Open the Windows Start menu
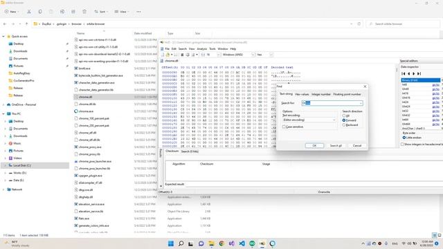The height and width of the screenshot is (249, 443). coord(171,243)
